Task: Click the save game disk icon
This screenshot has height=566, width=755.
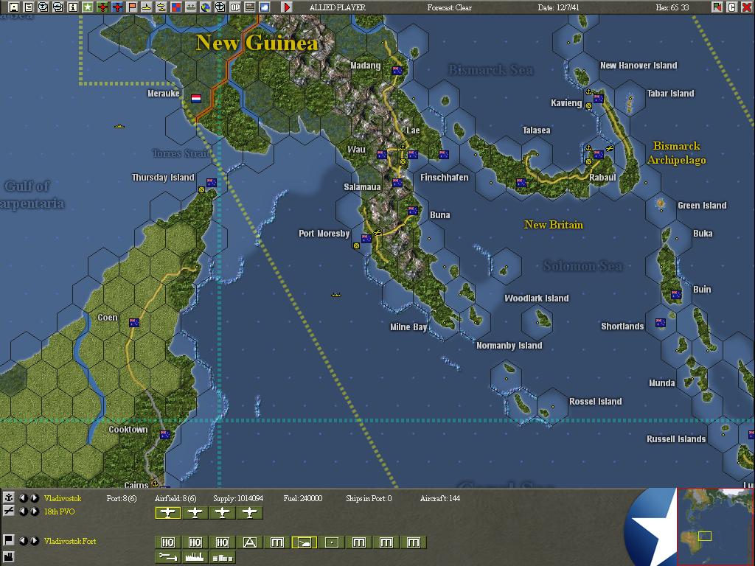Action: pos(14,7)
